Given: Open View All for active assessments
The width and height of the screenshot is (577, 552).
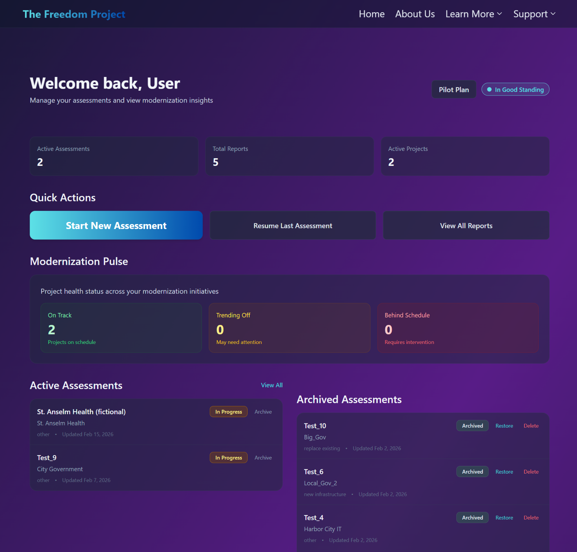Looking at the screenshot, I should pos(272,385).
